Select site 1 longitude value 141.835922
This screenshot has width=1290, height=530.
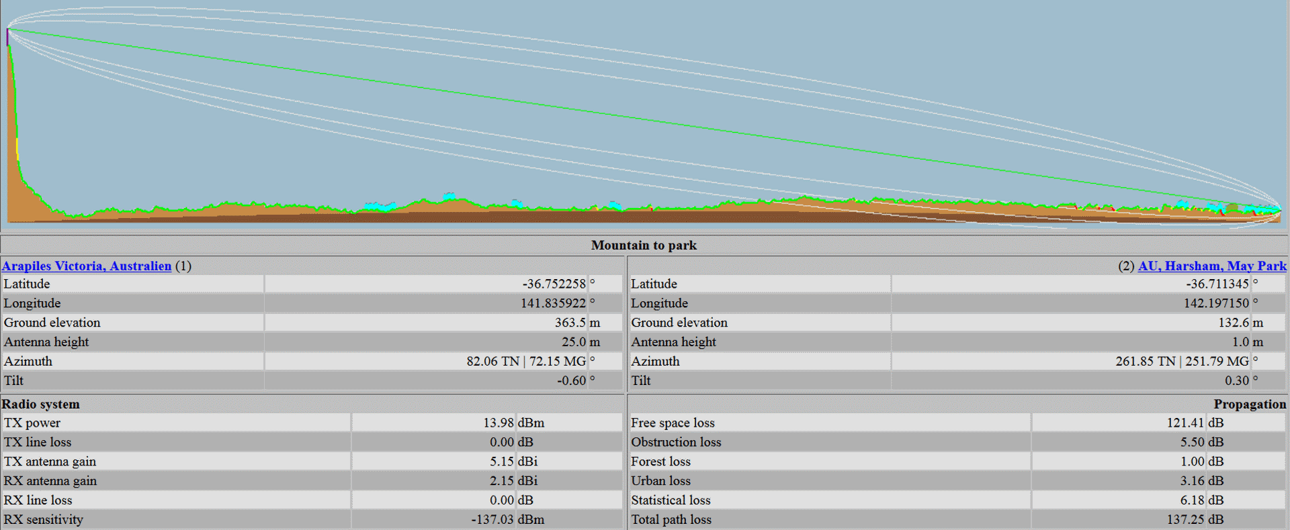pyautogui.click(x=552, y=304)
